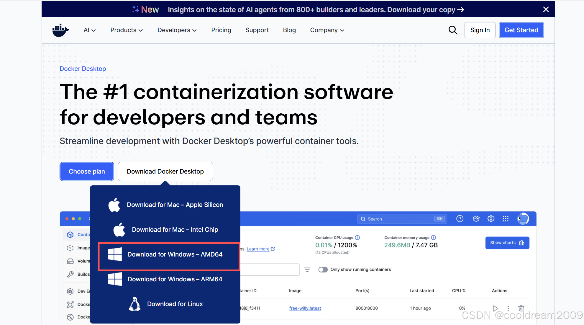Toggle Only show running containers
The image size is (584, 325).
click(323, 270)
